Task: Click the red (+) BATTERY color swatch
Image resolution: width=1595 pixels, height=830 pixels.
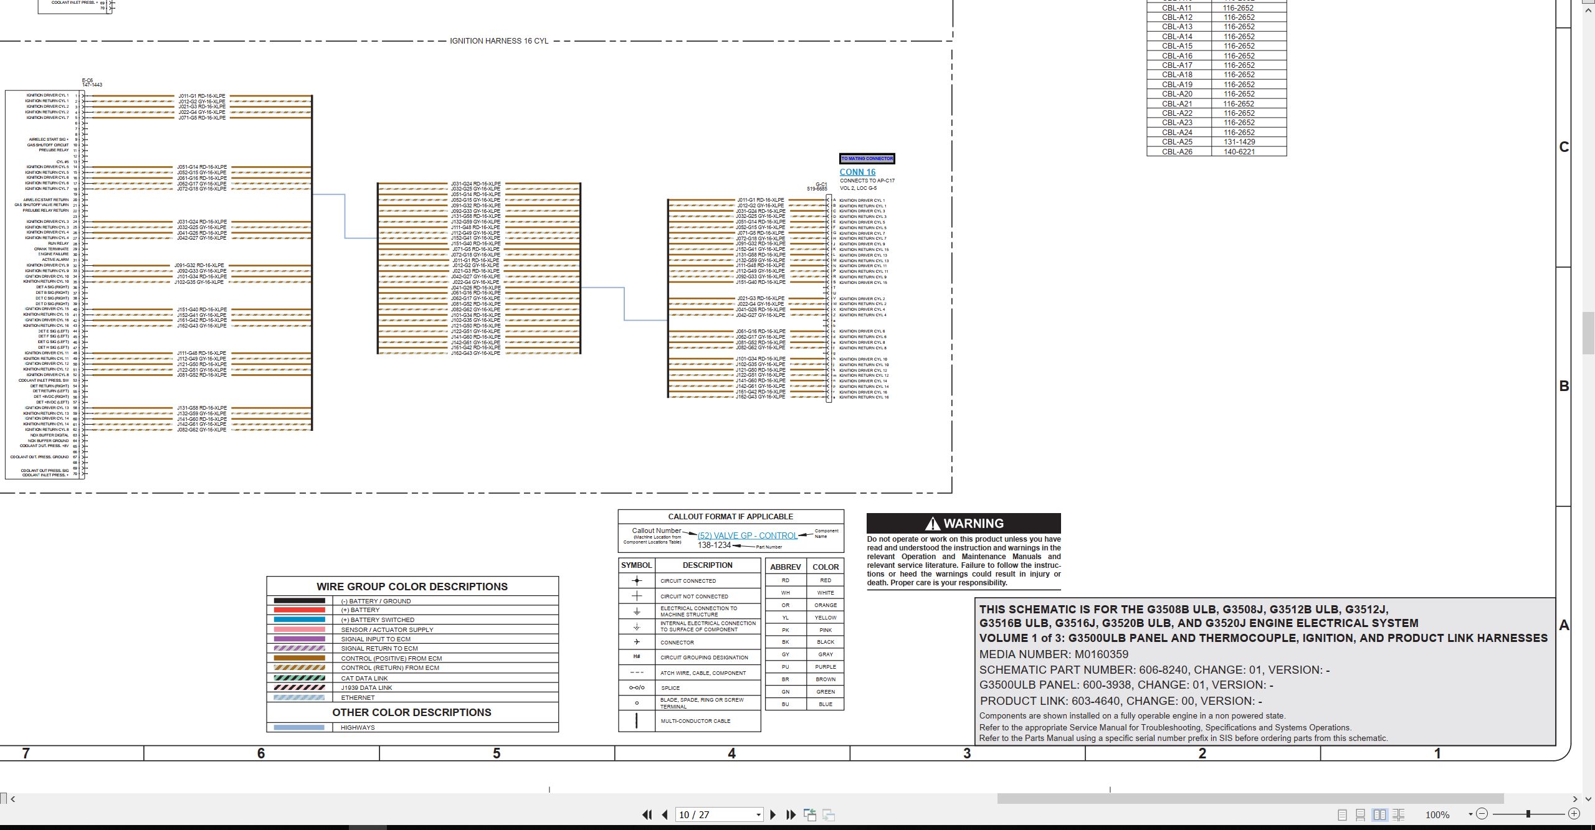Action: 299,610
